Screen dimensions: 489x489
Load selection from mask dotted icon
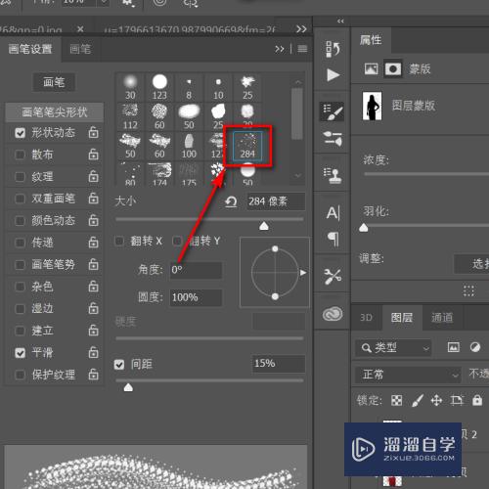pyautogui.click(x=468, y=290)
